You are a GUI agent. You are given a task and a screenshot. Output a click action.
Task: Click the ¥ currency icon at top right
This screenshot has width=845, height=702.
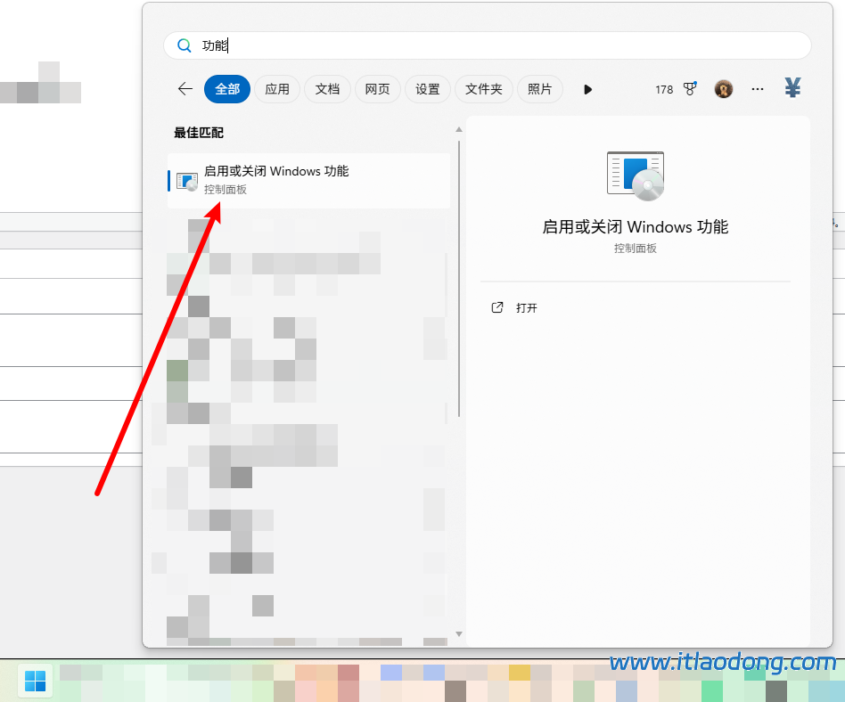(x=792, y=88)
